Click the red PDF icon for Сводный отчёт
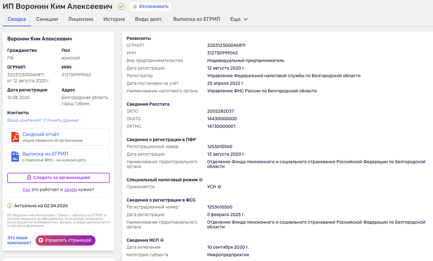The height and width of the screenshot is (261, 433). (15, 137)
